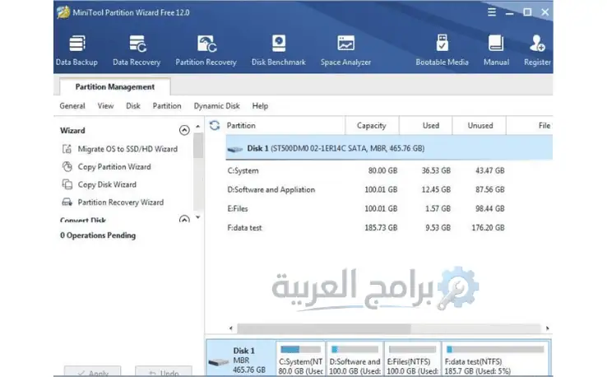
Task: Open the Data Backup tool
Action: pos(76,51)
